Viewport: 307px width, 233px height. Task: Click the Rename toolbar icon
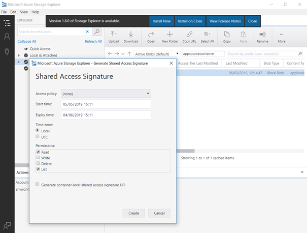coord(262,35)
